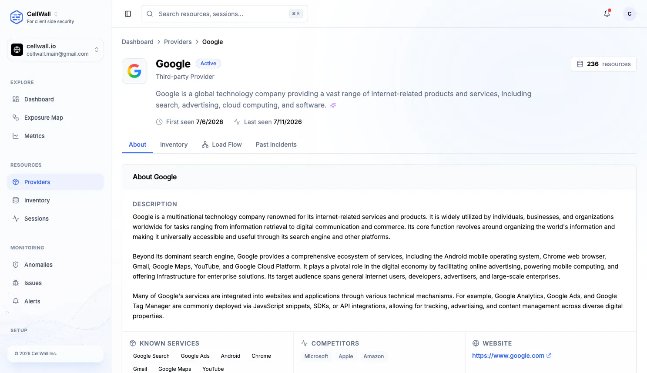Select Providers in the sidebar
This screenshot has width=647, height=373.
point(55,182)
